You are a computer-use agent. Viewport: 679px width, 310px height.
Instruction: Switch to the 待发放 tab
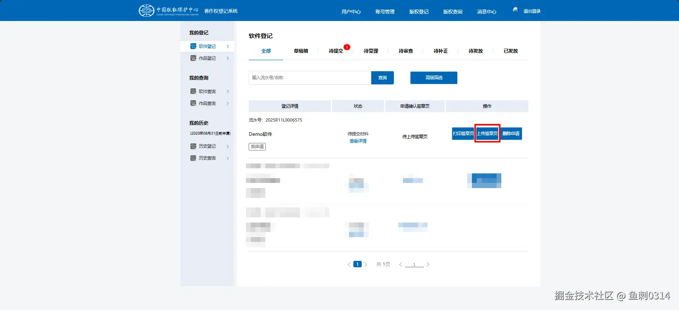(x=476, y=51)
